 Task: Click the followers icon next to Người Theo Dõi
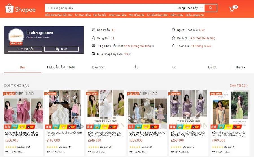(173, 30)
